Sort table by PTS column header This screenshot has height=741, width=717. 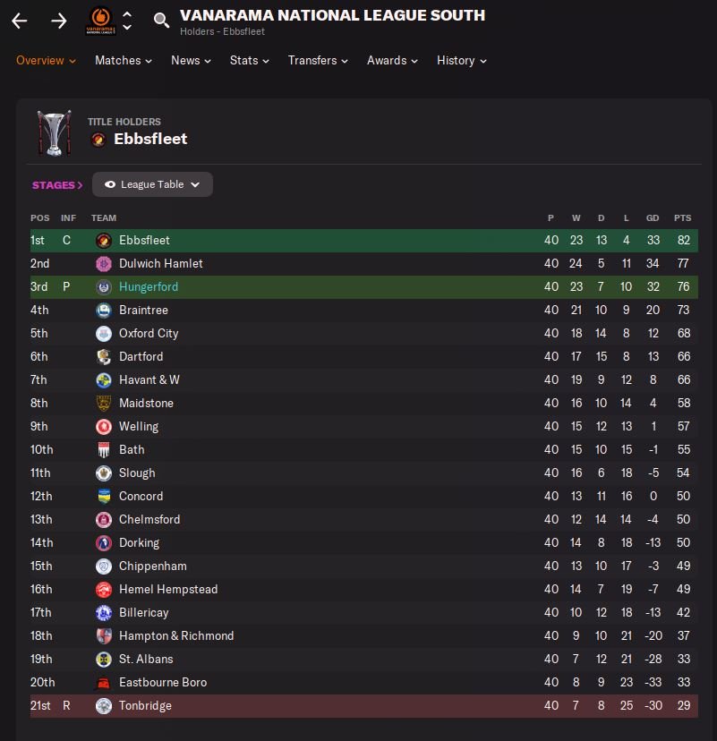click(682, 218)
